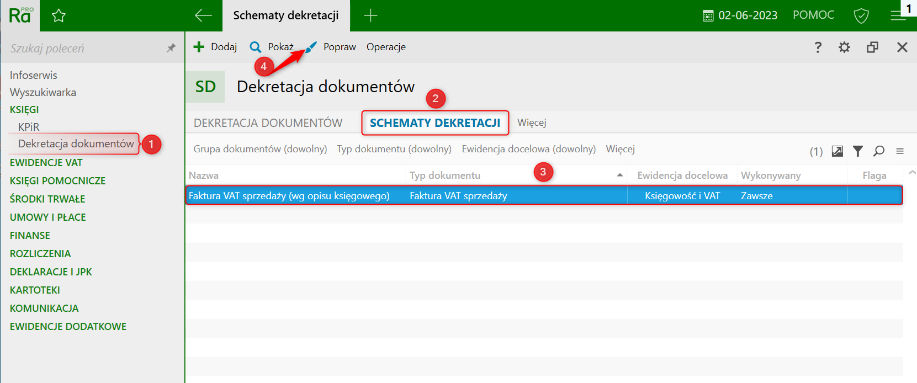Expand the KSIĘGI POMOCNICZE section
The width and height of the screenshot is (917, 383).
tap(57, 181)
